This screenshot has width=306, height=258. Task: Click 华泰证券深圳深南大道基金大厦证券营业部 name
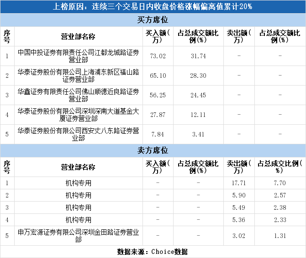[x=78, y=115]
